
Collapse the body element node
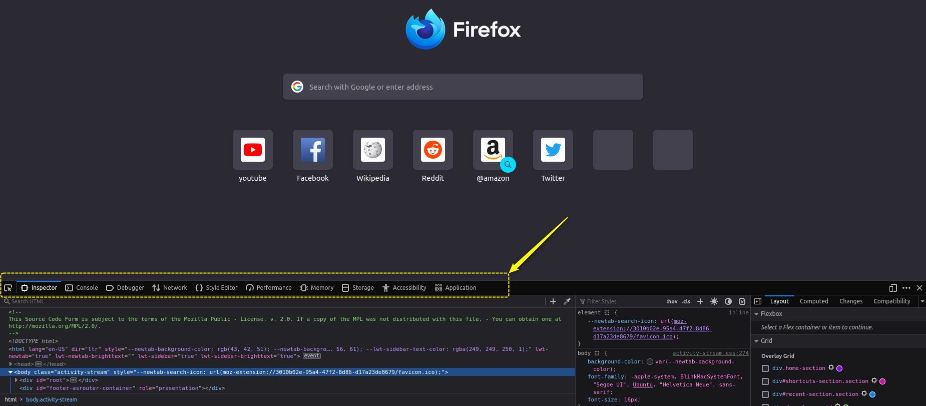(x=11, y=372)
